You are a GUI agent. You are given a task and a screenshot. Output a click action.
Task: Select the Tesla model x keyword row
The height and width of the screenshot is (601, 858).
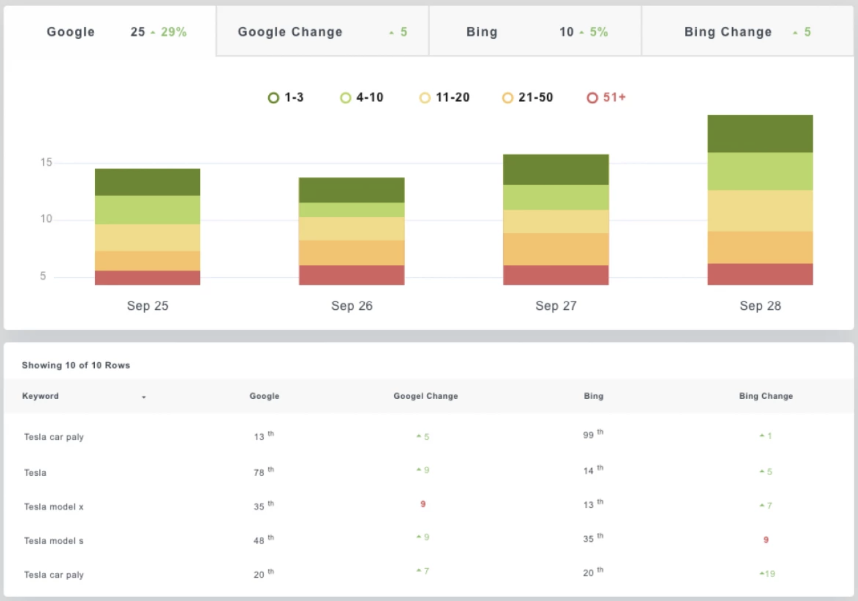point(54,507)
